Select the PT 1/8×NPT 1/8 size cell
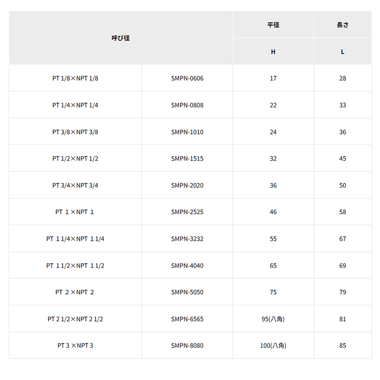Viewport: 380px width, 380px height. pos(75,78)
